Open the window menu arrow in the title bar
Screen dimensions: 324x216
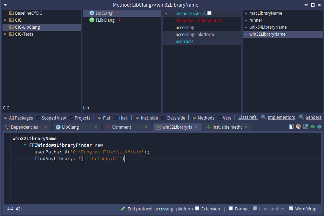click(x=5, y=5)
